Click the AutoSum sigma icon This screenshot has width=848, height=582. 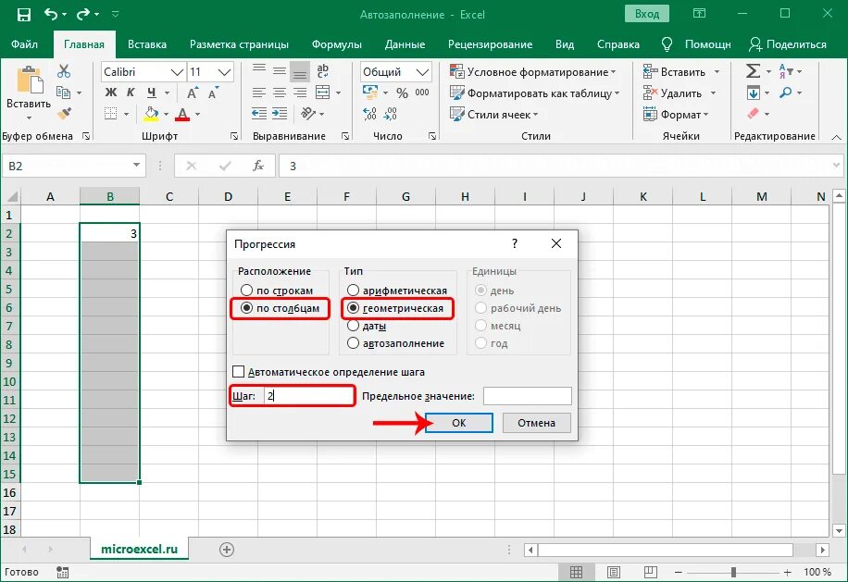point(753,71)
